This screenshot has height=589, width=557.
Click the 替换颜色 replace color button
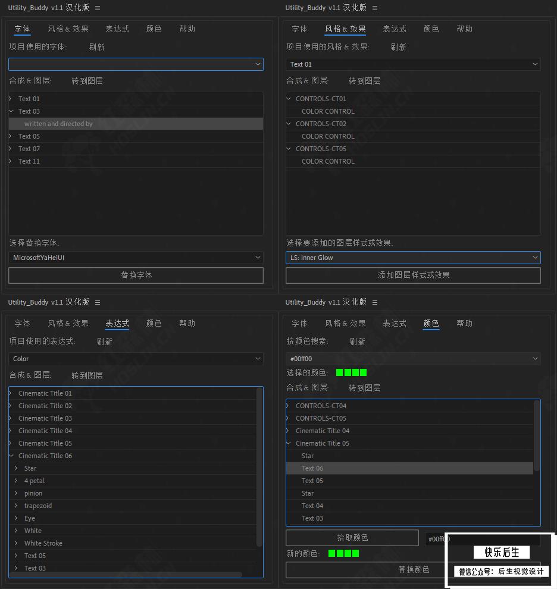pyautogui.click(x=413, y=570)
